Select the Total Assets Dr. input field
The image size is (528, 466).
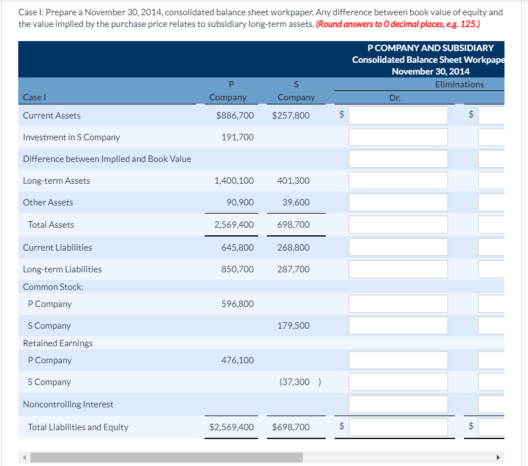(x=398, y=224)
